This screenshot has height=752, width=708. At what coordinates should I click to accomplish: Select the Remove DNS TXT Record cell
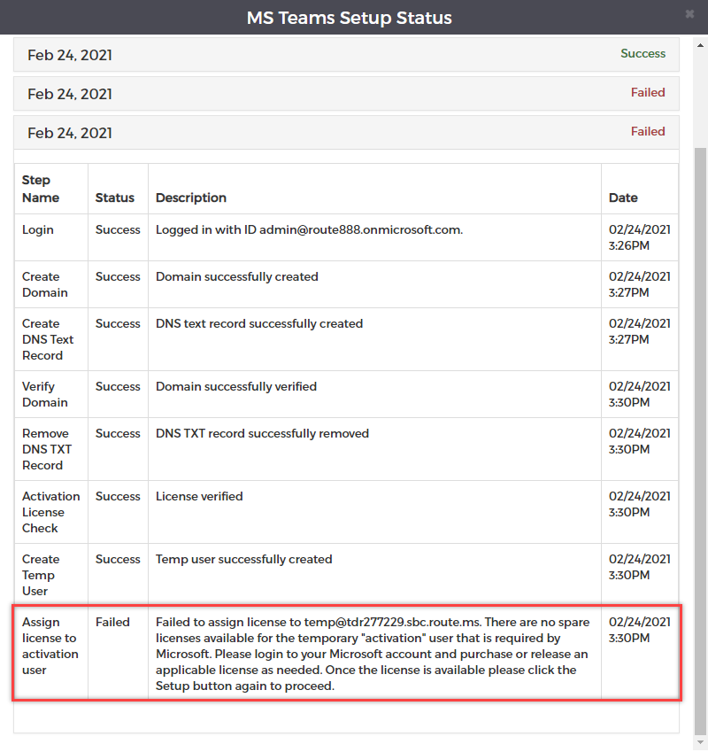click(x=51, y=449)
